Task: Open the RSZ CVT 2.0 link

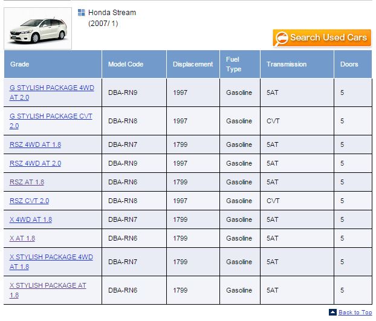Action: click(29, 201)
